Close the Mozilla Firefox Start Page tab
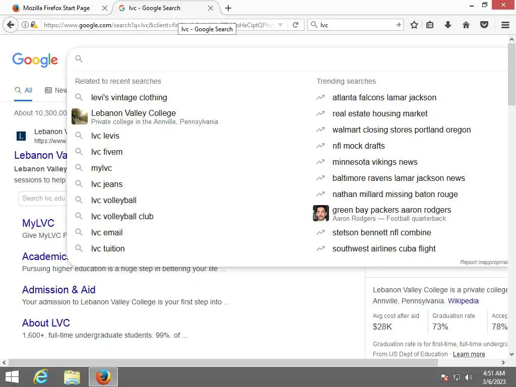The height and width of the screenshot is (387, 516). 105,8
